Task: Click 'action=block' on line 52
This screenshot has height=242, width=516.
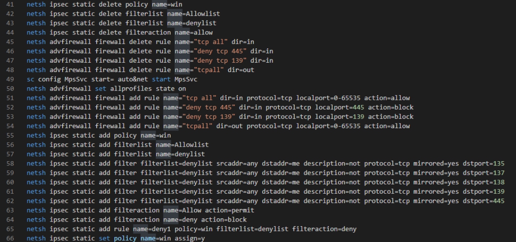Action: click(x=390, y=107)
